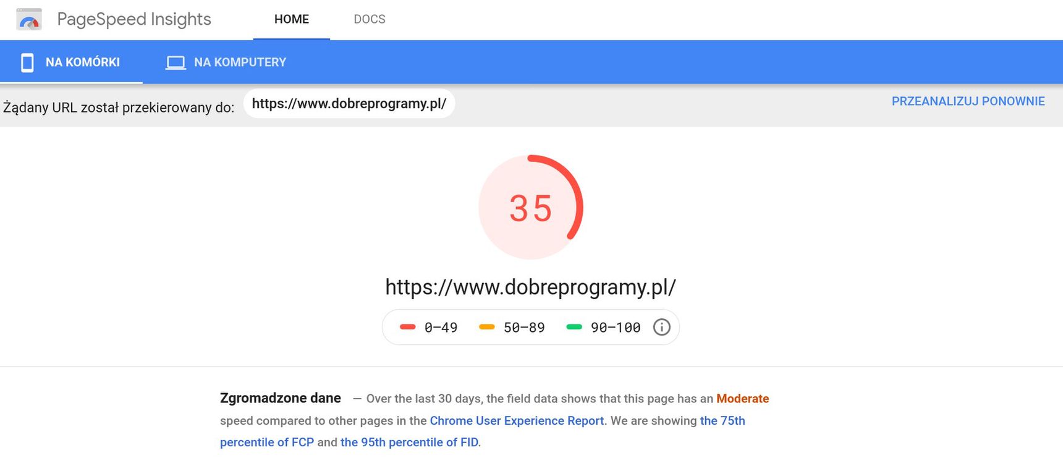Click the analyzed URL heading below the gauge
Screen dimensions: 1063x458
pyautogui.click(x=531, y=287)
